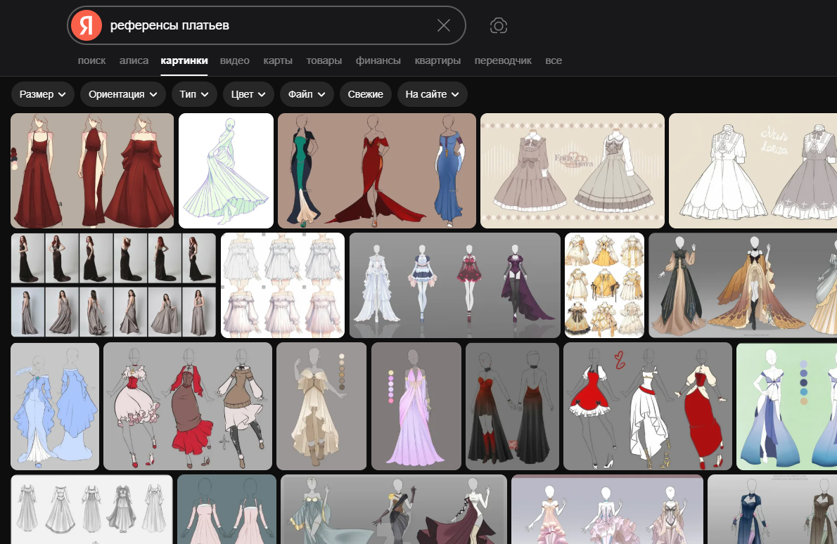
Task: Open the yellow dresses grid thumbnail
Action: 604,285
